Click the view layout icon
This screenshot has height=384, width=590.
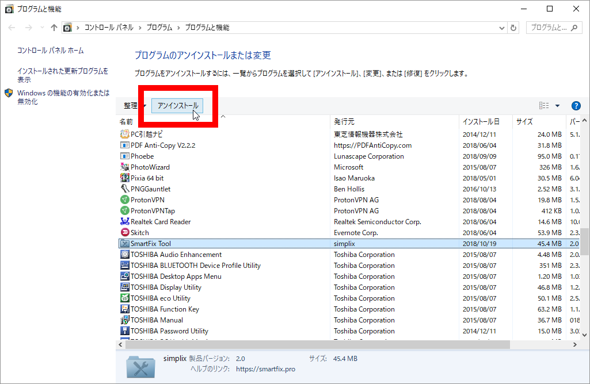(x=544, y=106)
